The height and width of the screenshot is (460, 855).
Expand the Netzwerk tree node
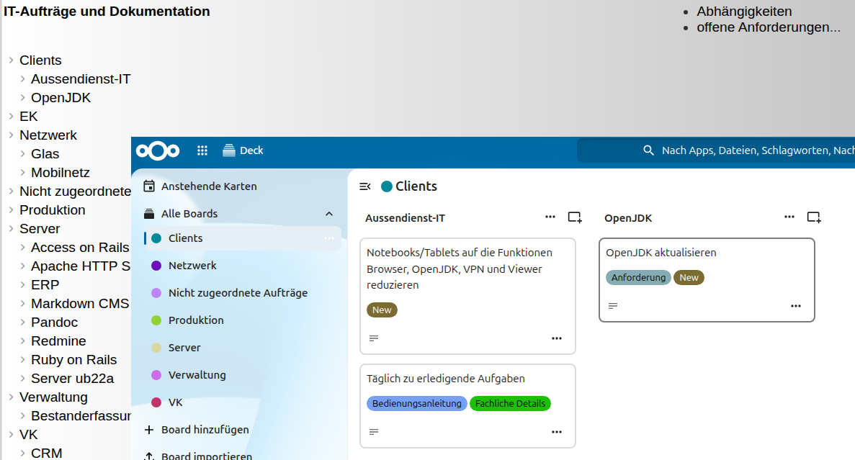(x=11, y=135)
